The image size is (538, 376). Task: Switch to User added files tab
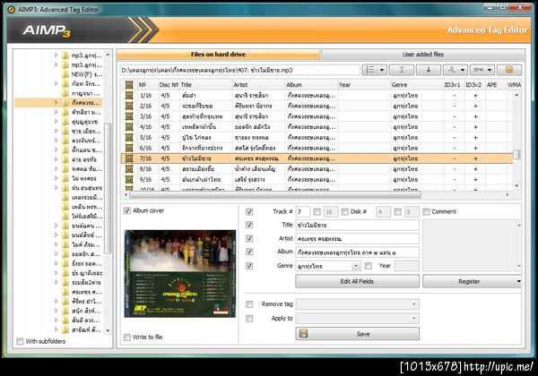tap(423, 55)
